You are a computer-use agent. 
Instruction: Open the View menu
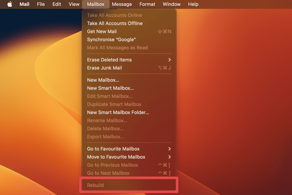(74, 4)
